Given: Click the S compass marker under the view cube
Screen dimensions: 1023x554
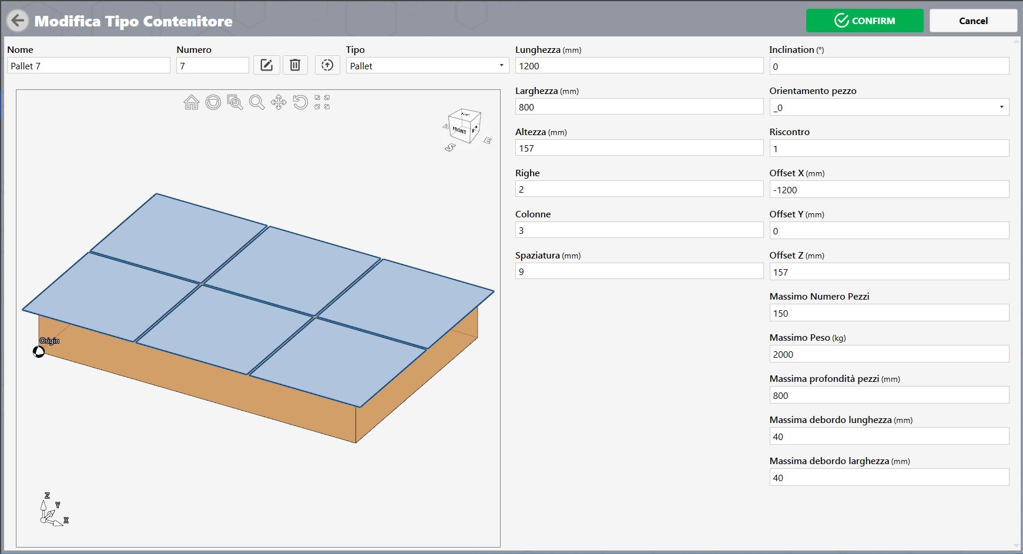Looking at the screenshot, I should tap(450, 147).
